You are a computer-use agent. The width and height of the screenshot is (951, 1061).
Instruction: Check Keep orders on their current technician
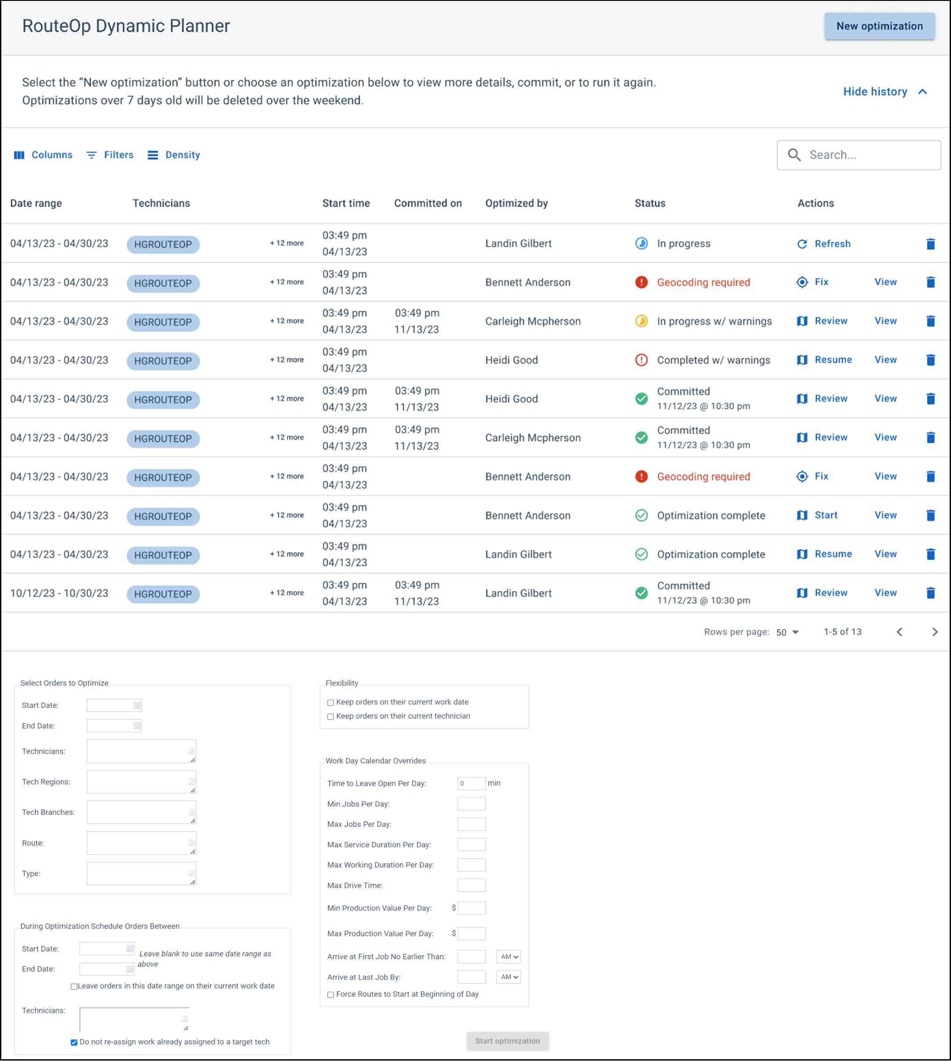[330, 717]
